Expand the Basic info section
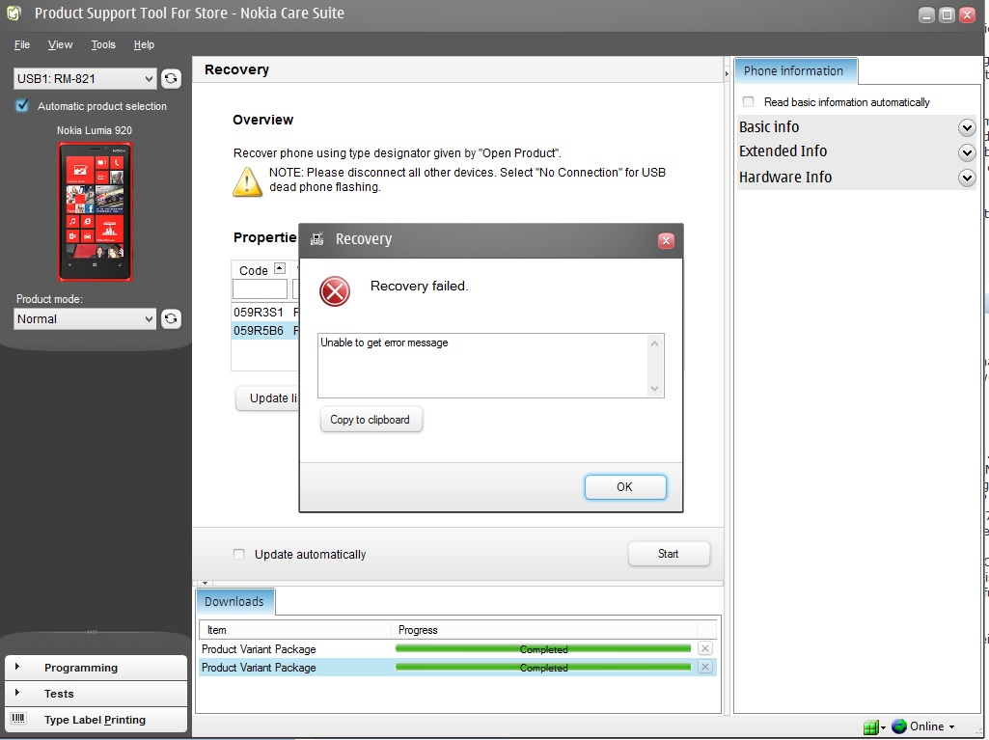The image size is (989, 740). click(966, 128)
